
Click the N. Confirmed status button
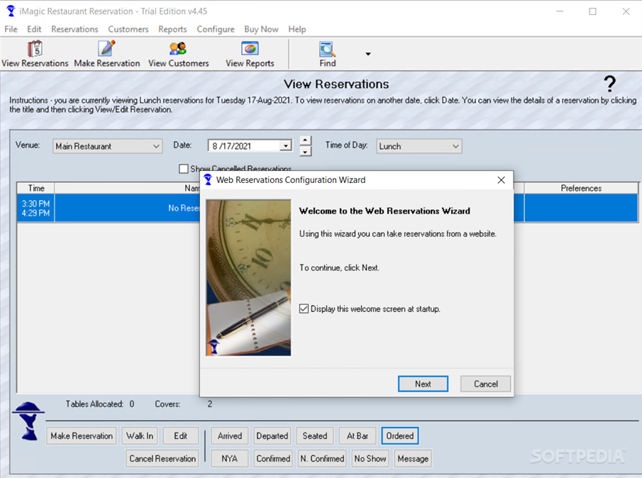tap(322, 458)
